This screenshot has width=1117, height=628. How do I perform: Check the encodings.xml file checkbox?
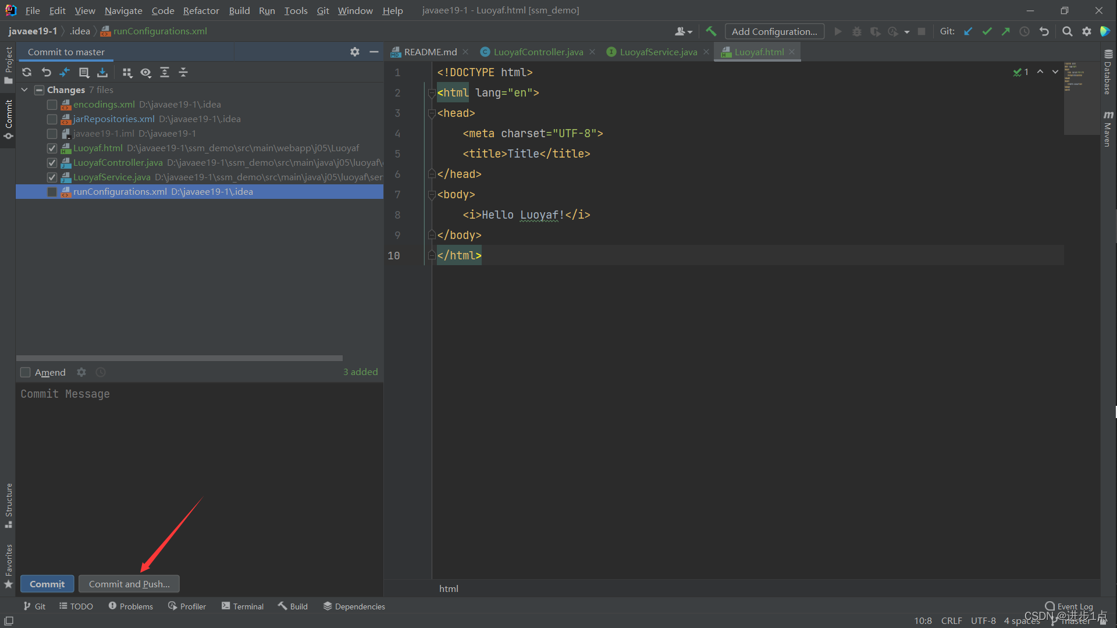[52, 105]
